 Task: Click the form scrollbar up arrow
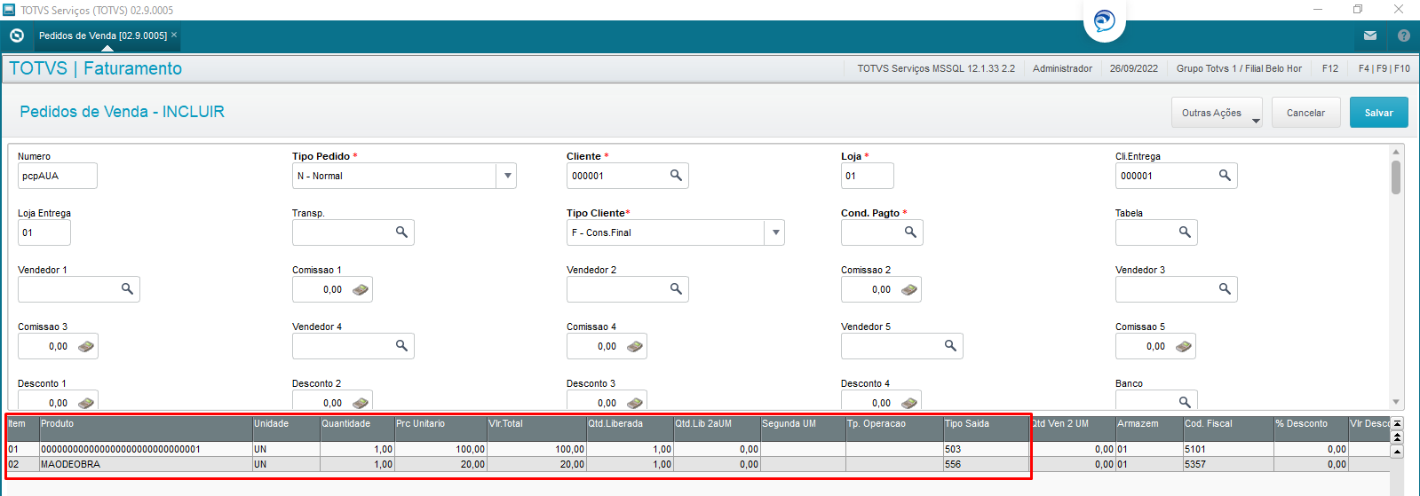pos(1396,152)
